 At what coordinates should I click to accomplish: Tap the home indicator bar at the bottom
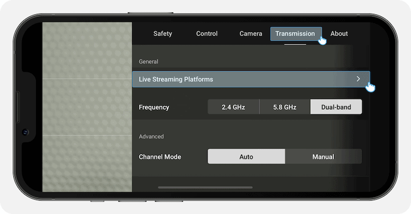pos(206,188)
